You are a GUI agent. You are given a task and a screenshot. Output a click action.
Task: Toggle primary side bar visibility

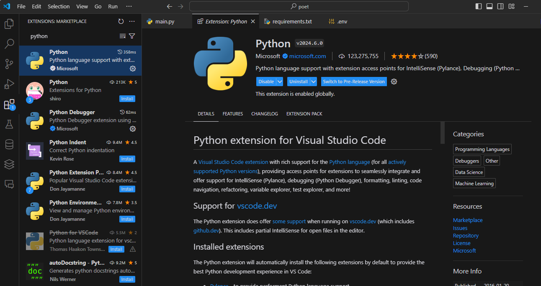coord(479,6)
